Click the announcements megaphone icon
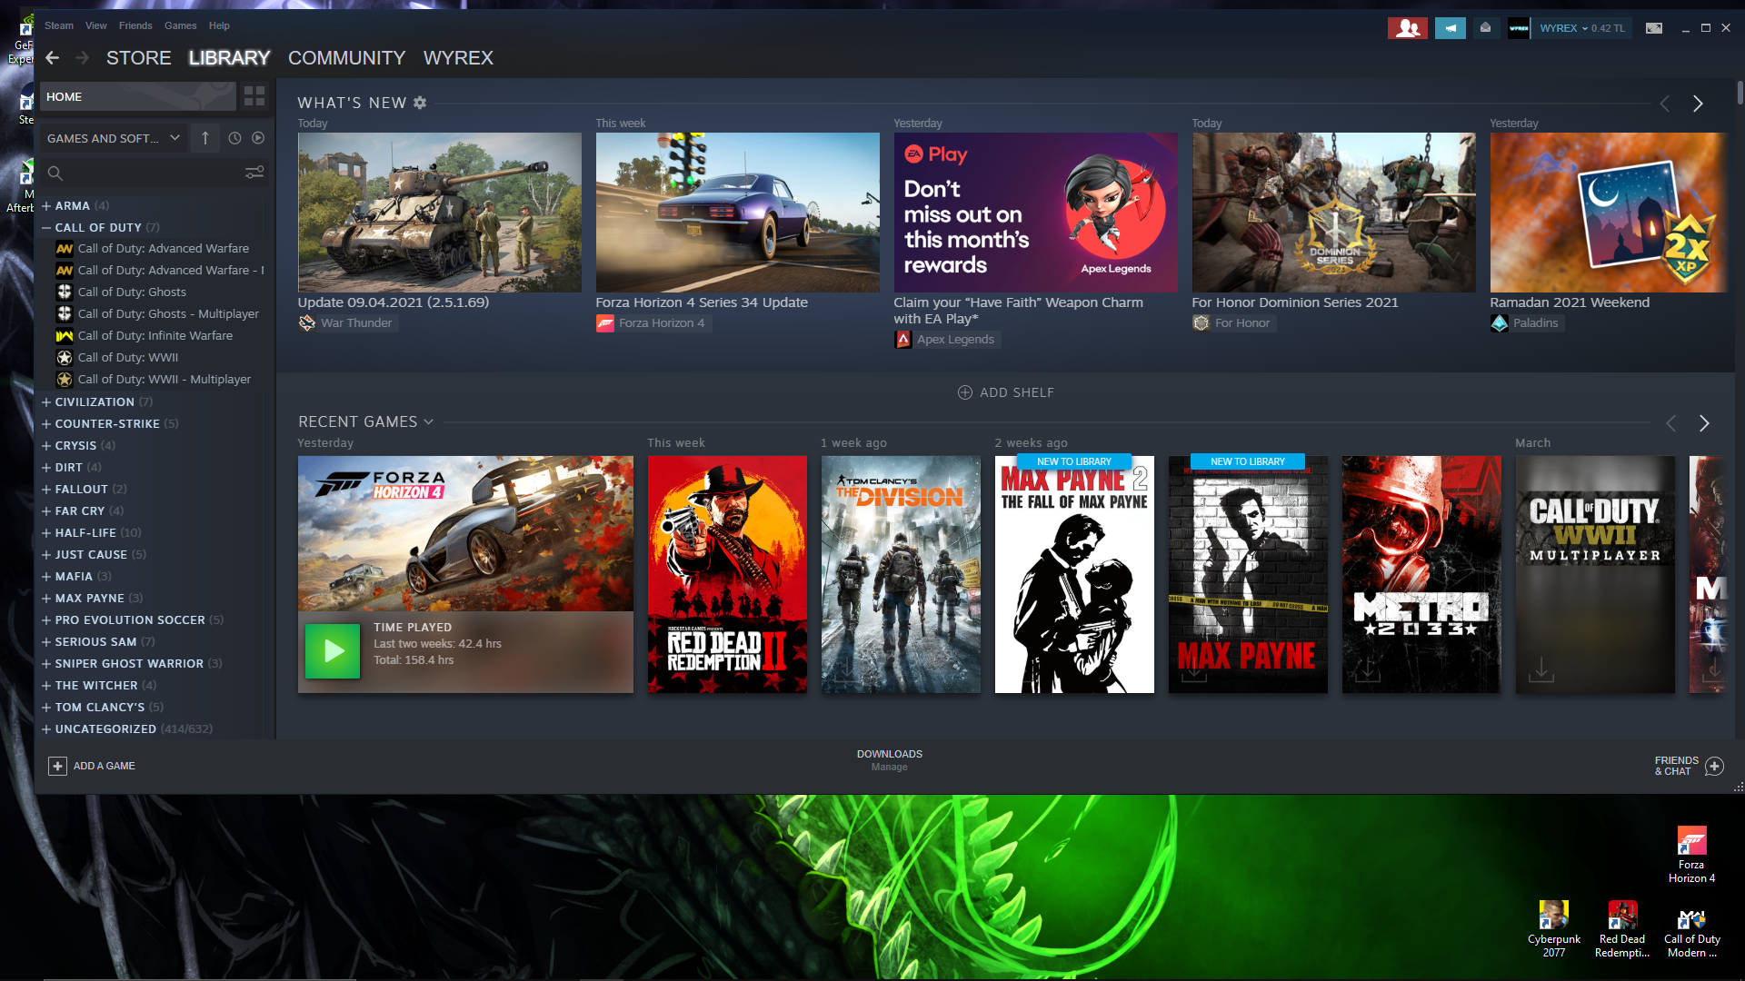Screen dimensions: 1745x981 click(x=1450, y=28)
